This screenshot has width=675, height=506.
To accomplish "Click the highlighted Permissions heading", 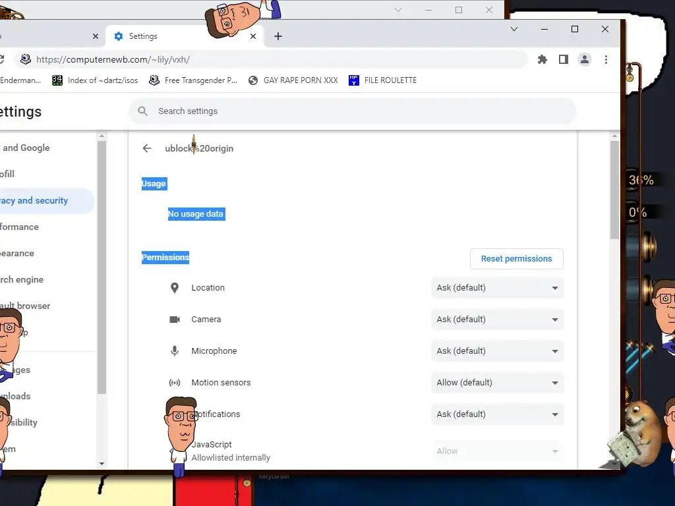I will point(165,258).
